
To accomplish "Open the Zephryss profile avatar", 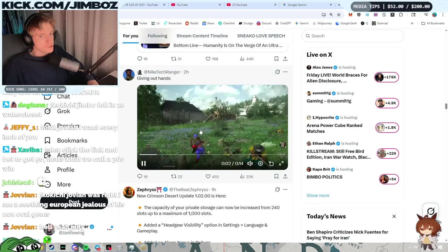I will coord(128,192).
